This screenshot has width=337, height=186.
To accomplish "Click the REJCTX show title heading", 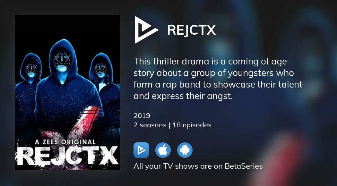I will coord(191,30).
